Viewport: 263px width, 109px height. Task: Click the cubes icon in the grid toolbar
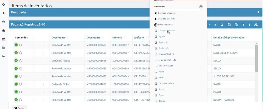(256, 25)
